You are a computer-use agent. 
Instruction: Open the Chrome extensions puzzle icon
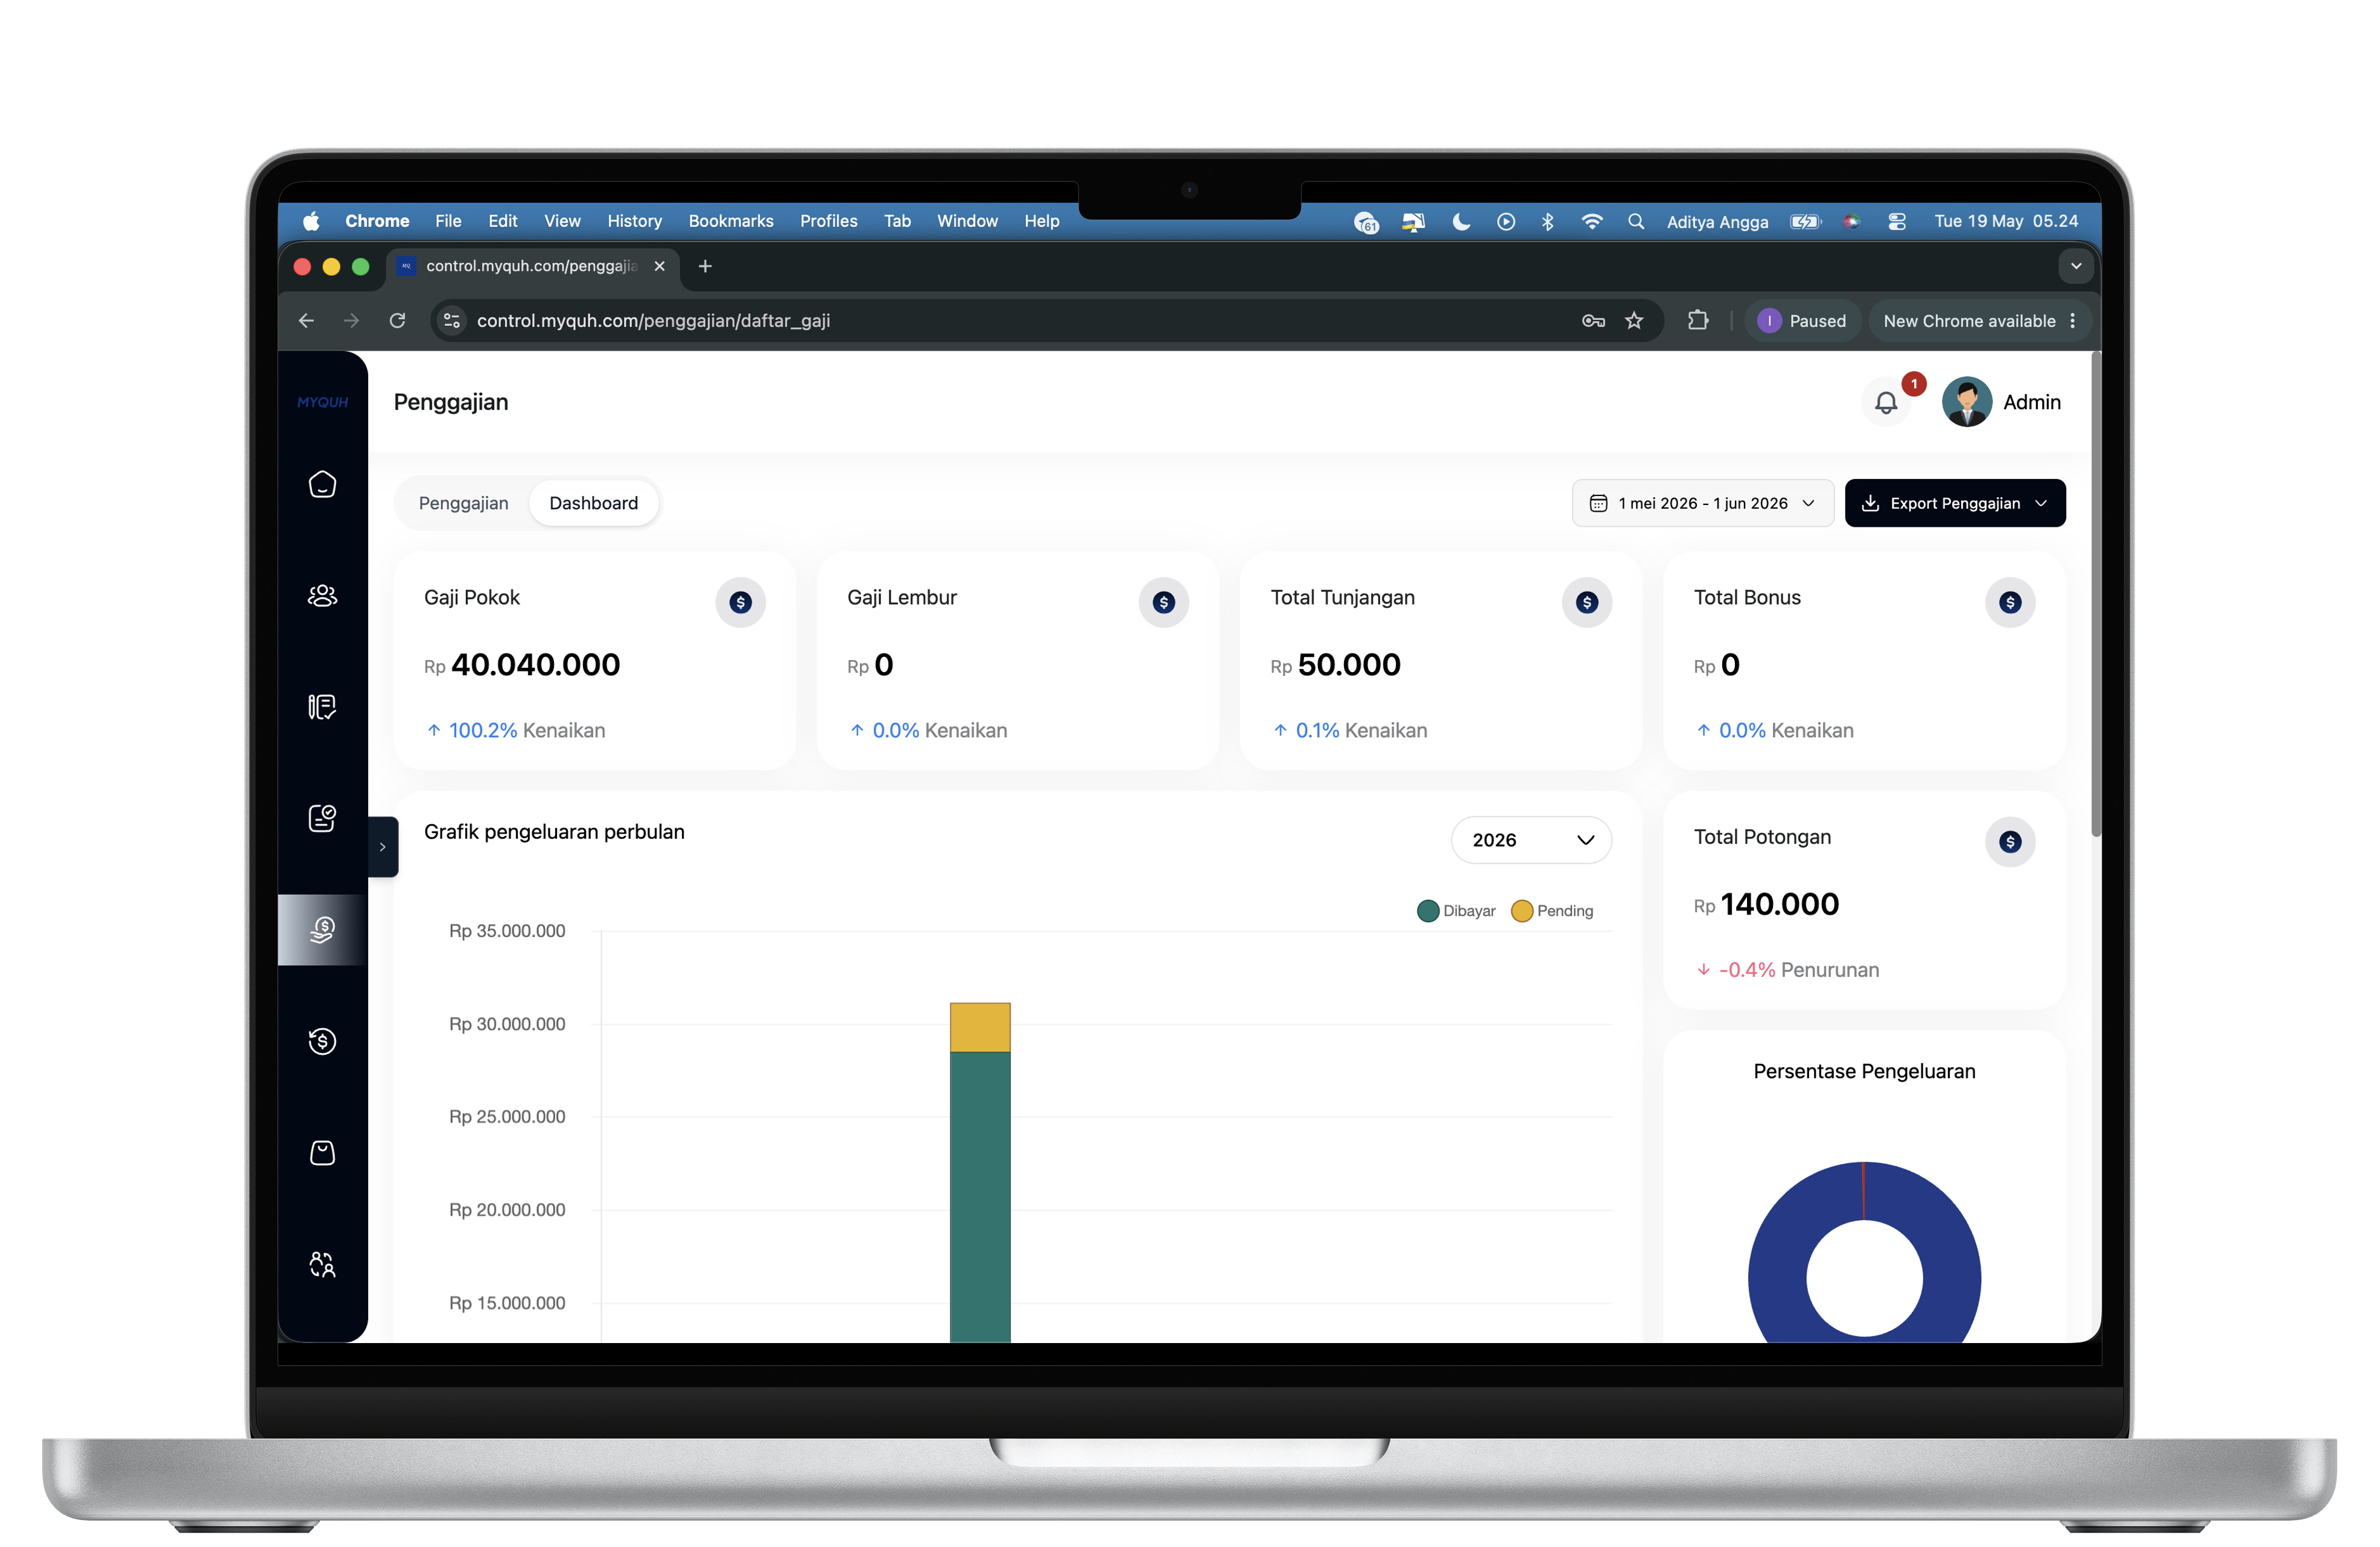tap(1698, 321)
